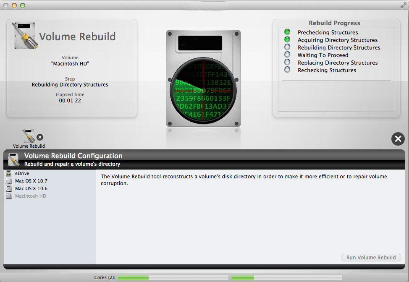Click "Rebuilding Directory Structures" in the Rebuild Progress list
The height and width of the screenshot is (282, 409).
(339, 48)
